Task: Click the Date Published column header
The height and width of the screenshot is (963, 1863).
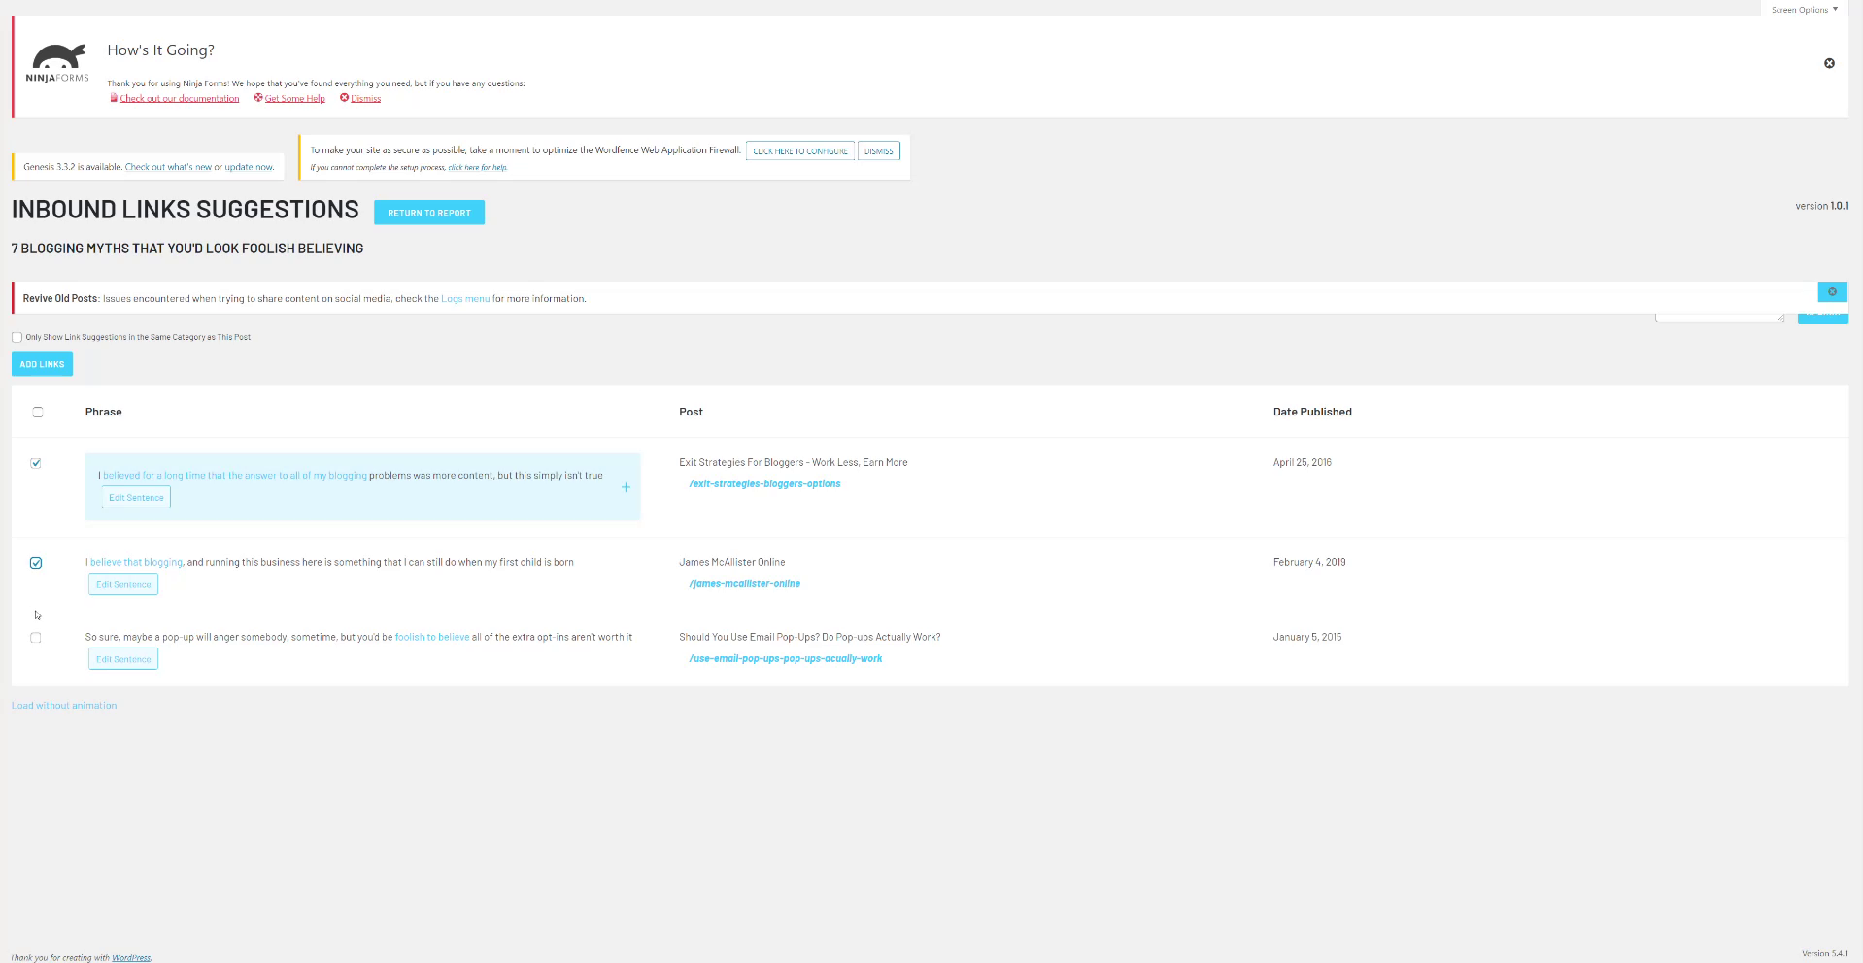Action: [x=1312, y=412]
